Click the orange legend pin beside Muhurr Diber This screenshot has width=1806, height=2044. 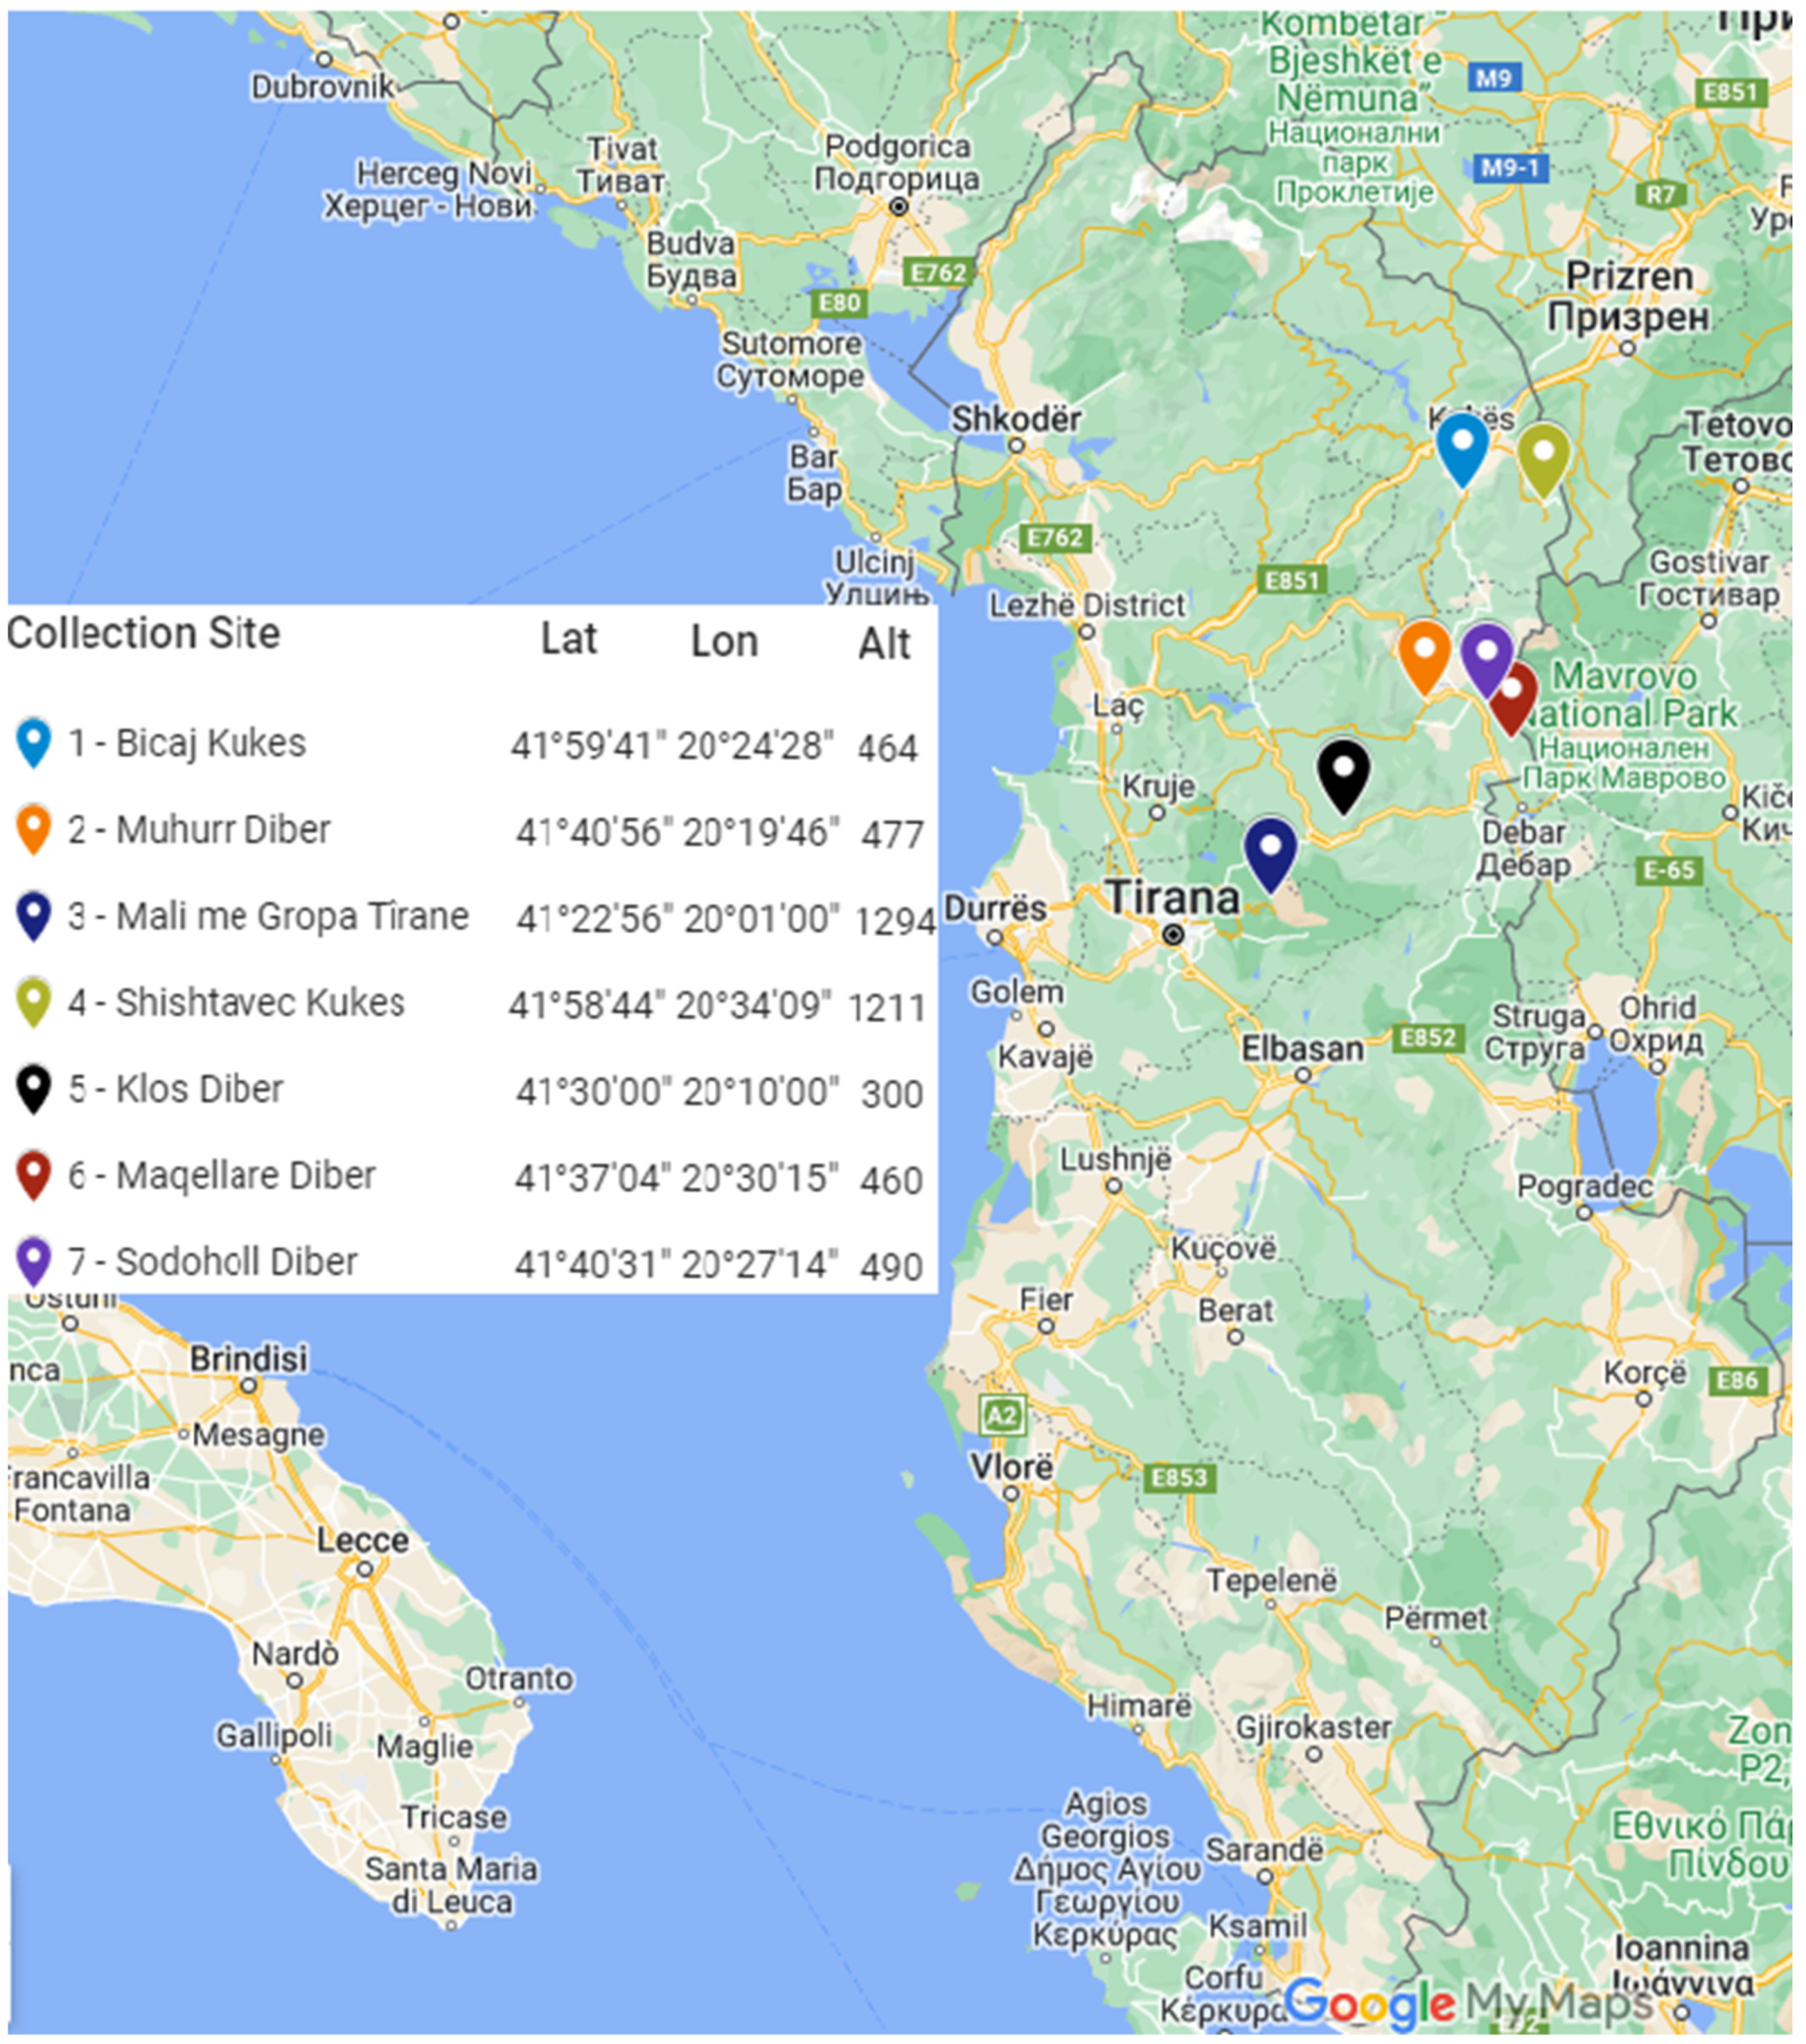tap(33, 830)
